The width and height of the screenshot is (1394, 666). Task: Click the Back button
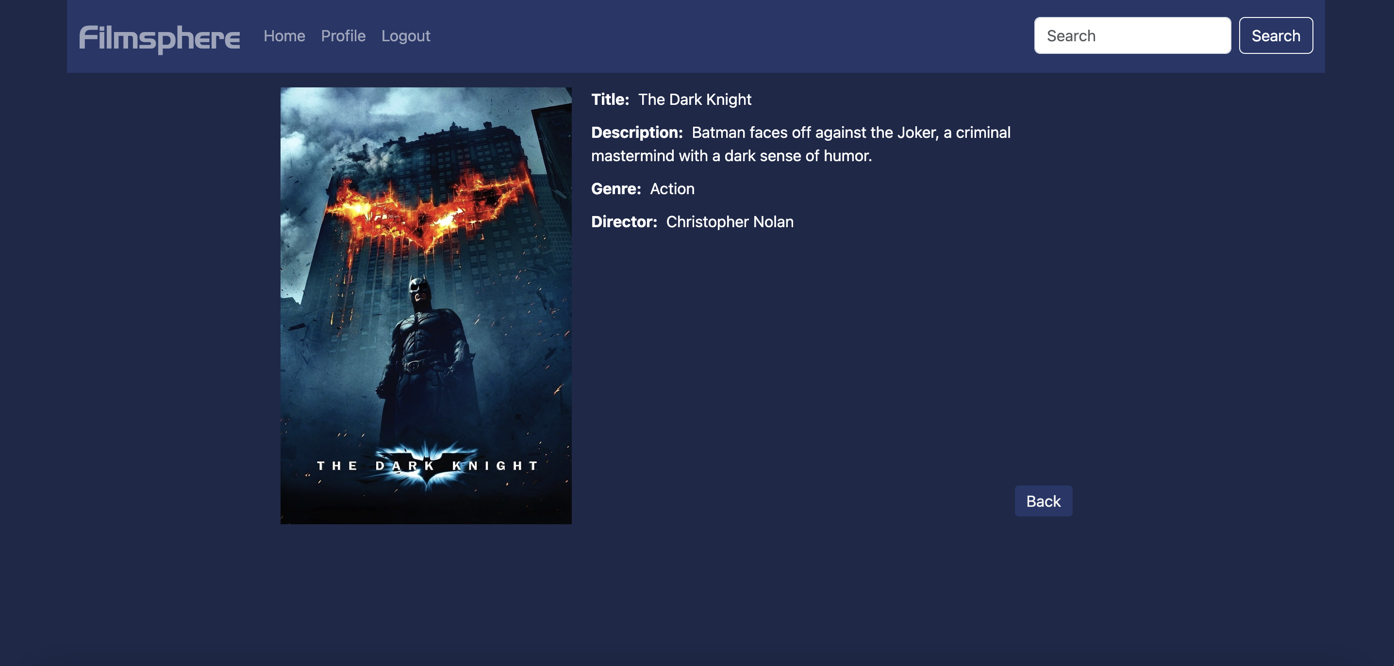[x=1043, y=501]
